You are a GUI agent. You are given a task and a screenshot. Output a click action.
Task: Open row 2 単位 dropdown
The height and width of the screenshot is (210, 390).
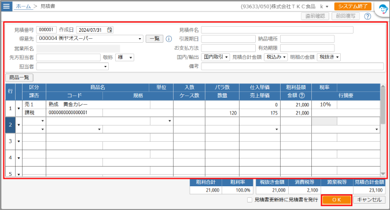[170, 121]
